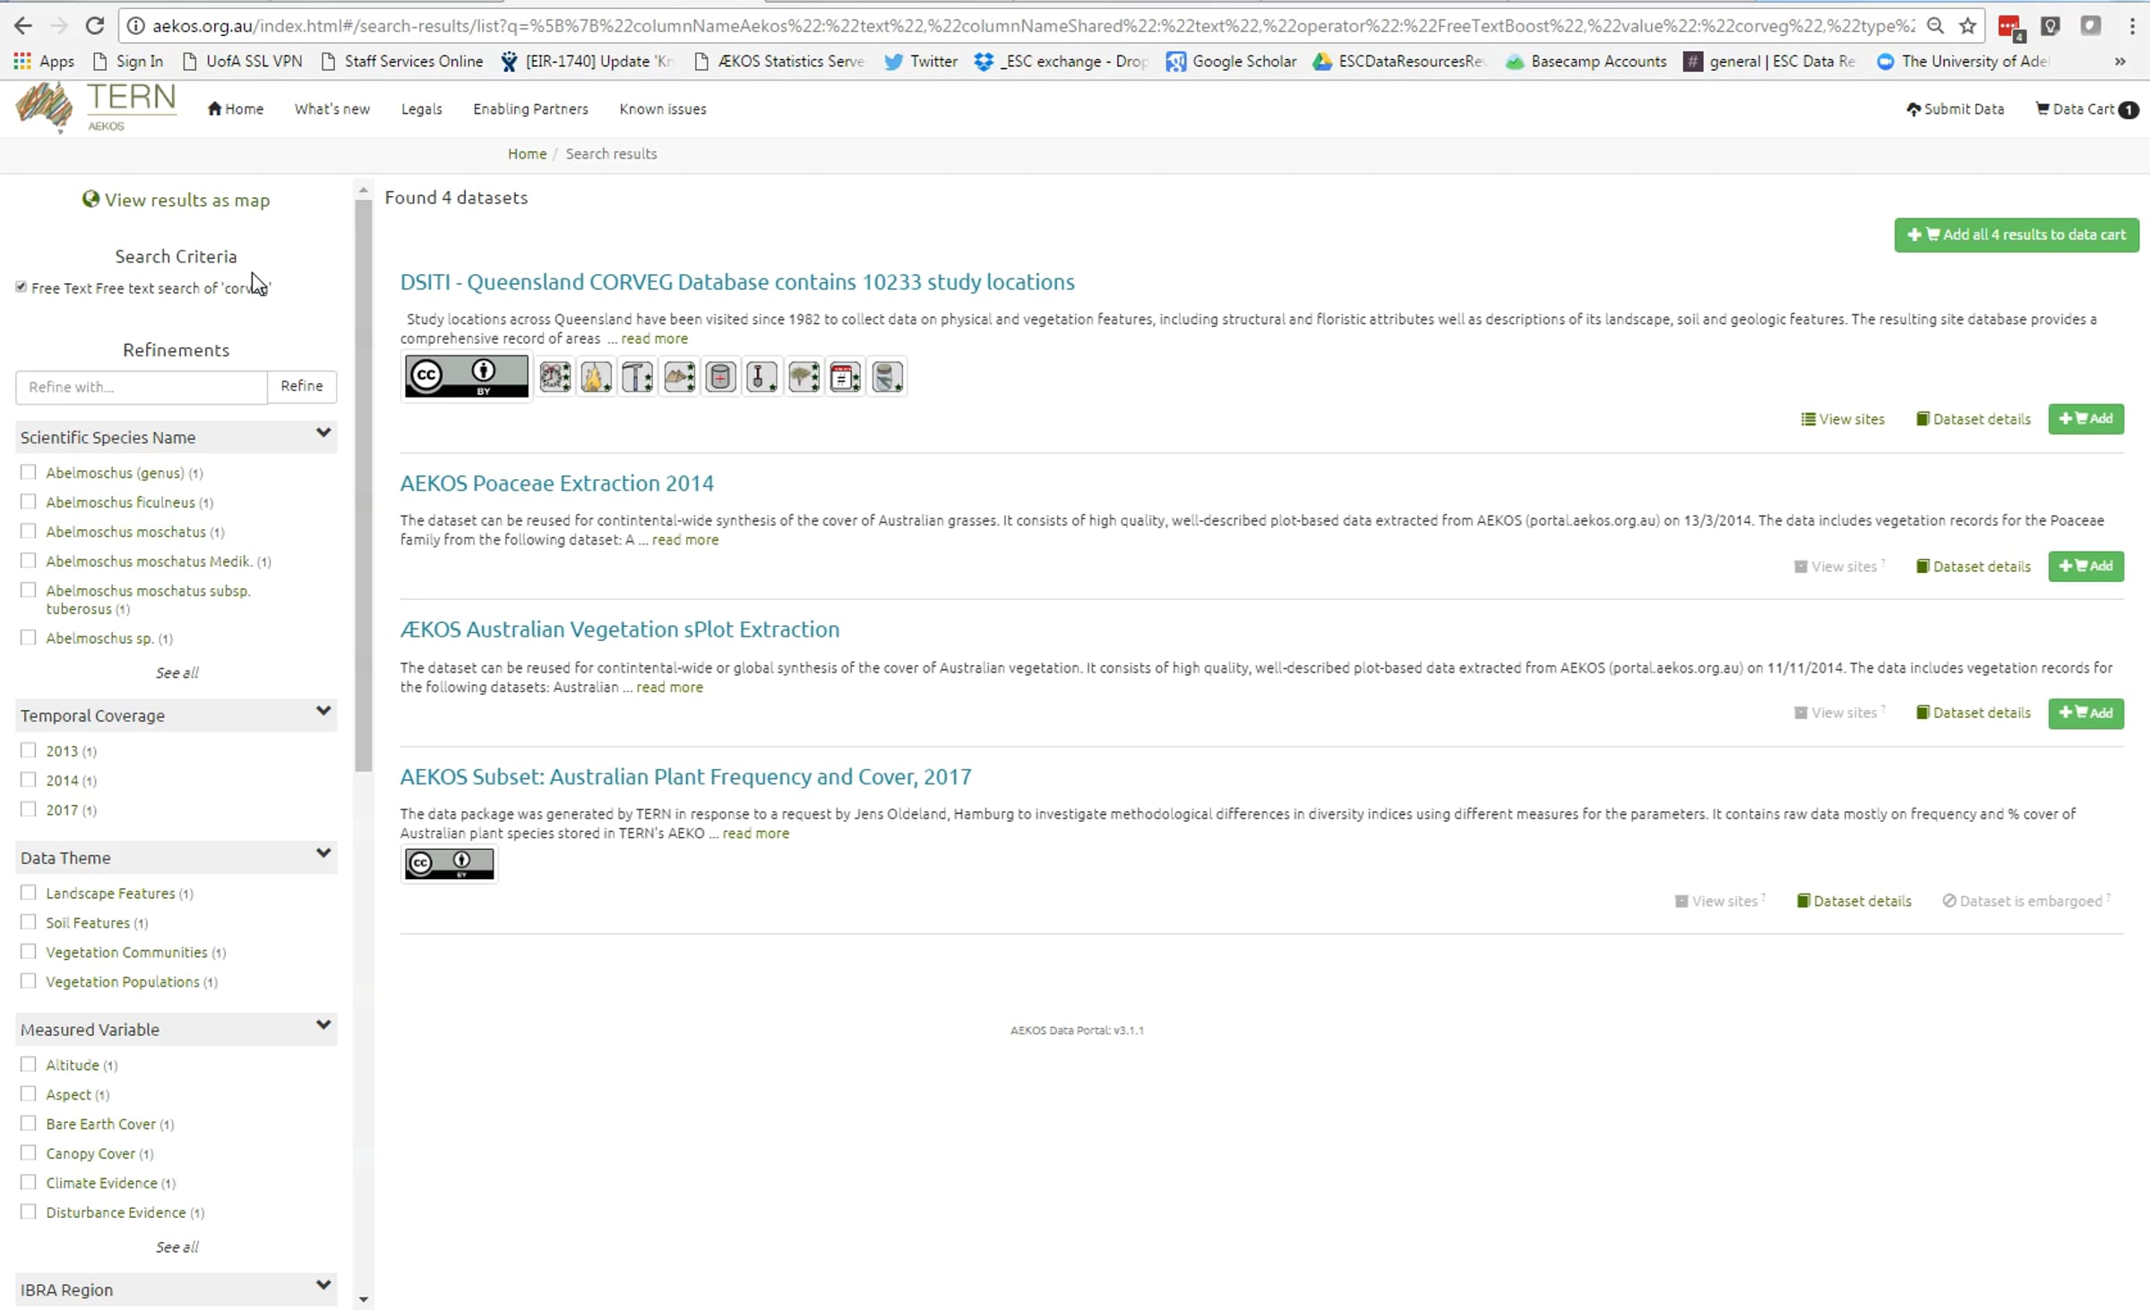Expand the IBRA Region section

coord(323,1287)
